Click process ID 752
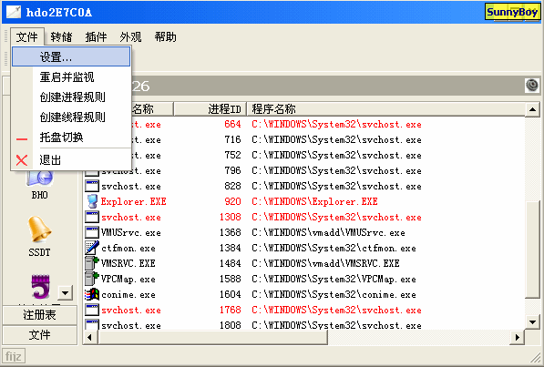Screen dimensions: 544x367 click(232, 155)
